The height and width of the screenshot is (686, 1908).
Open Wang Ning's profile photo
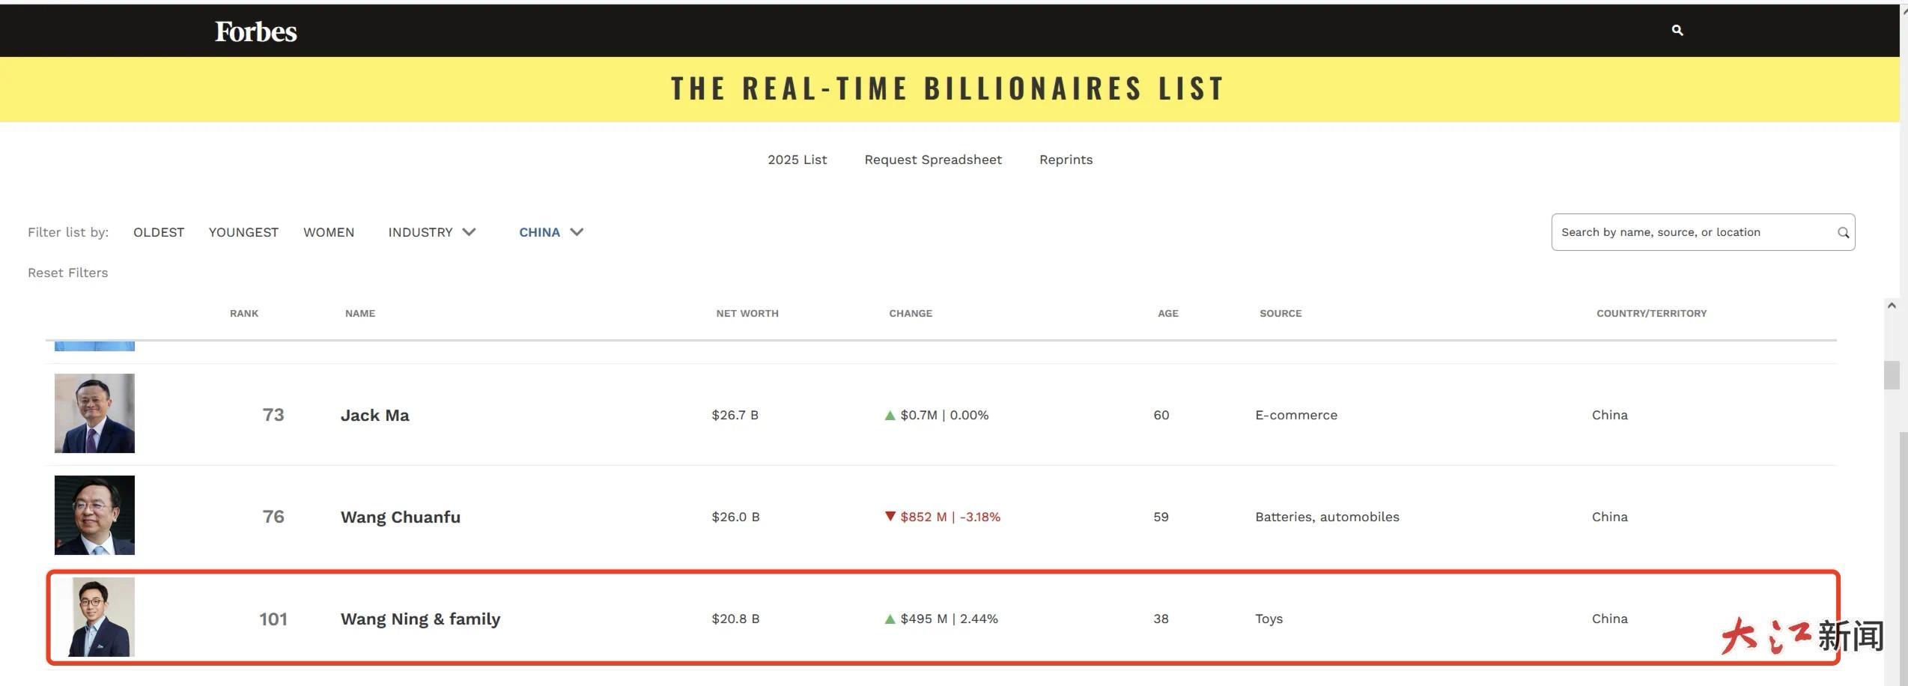click(101, 617)
